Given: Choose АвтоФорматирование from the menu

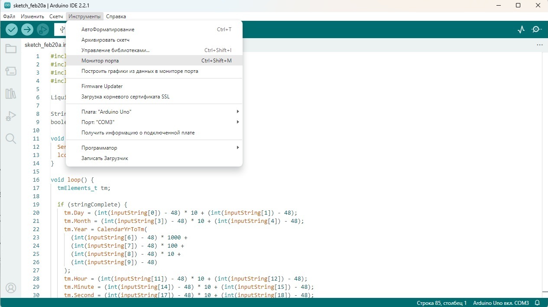Looking at the screenshot, I should [154, 29].
